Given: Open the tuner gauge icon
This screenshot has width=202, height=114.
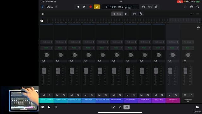Looking at the screenshot, I should 144,7.
